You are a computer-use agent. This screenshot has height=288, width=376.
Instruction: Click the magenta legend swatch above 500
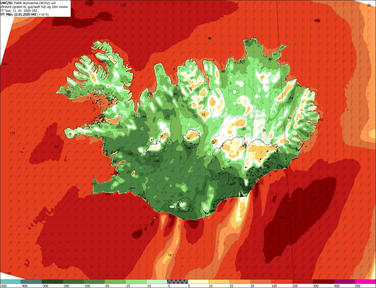365,282
